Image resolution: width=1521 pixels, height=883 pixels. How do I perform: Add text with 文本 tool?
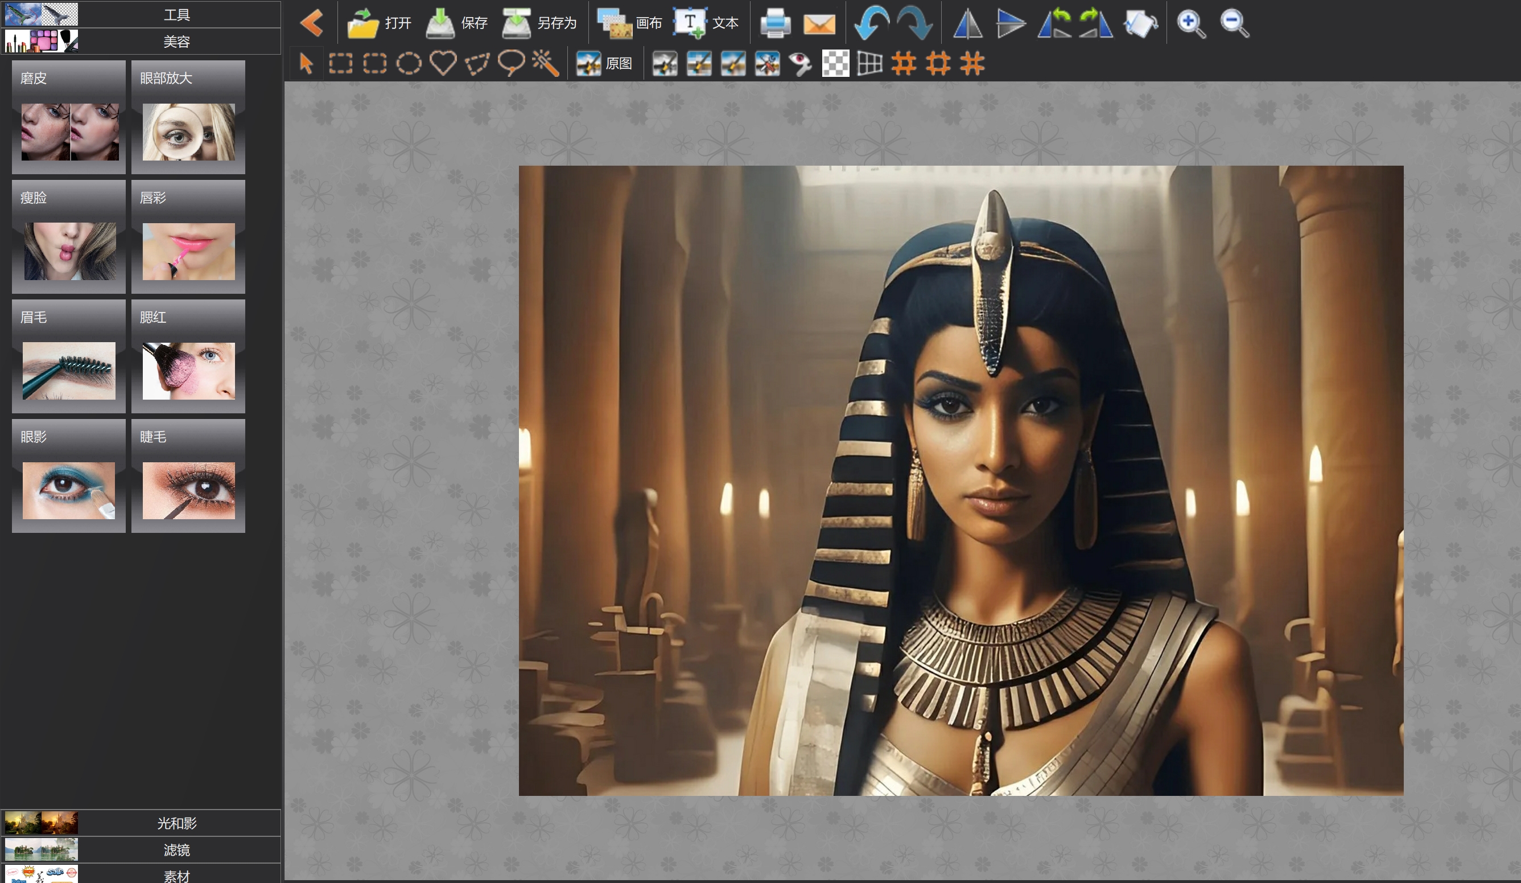click(706, 23)
